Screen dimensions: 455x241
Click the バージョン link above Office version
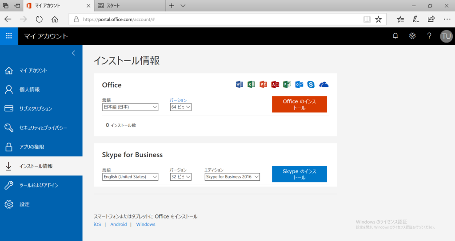[178, 100]
